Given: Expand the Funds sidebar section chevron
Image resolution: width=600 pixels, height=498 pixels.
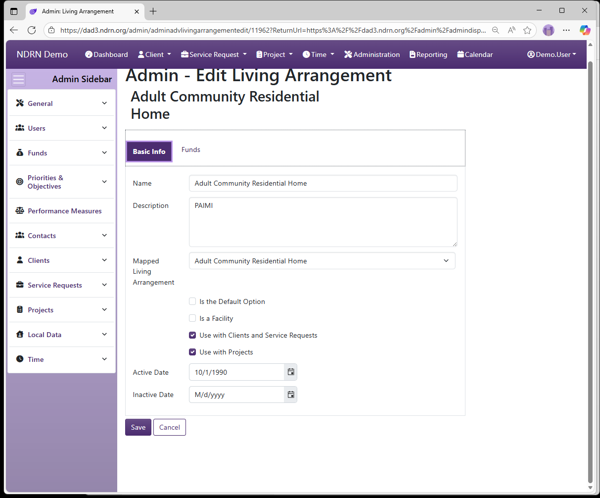Looking at the screenshot, I should [x=104, y=152].
